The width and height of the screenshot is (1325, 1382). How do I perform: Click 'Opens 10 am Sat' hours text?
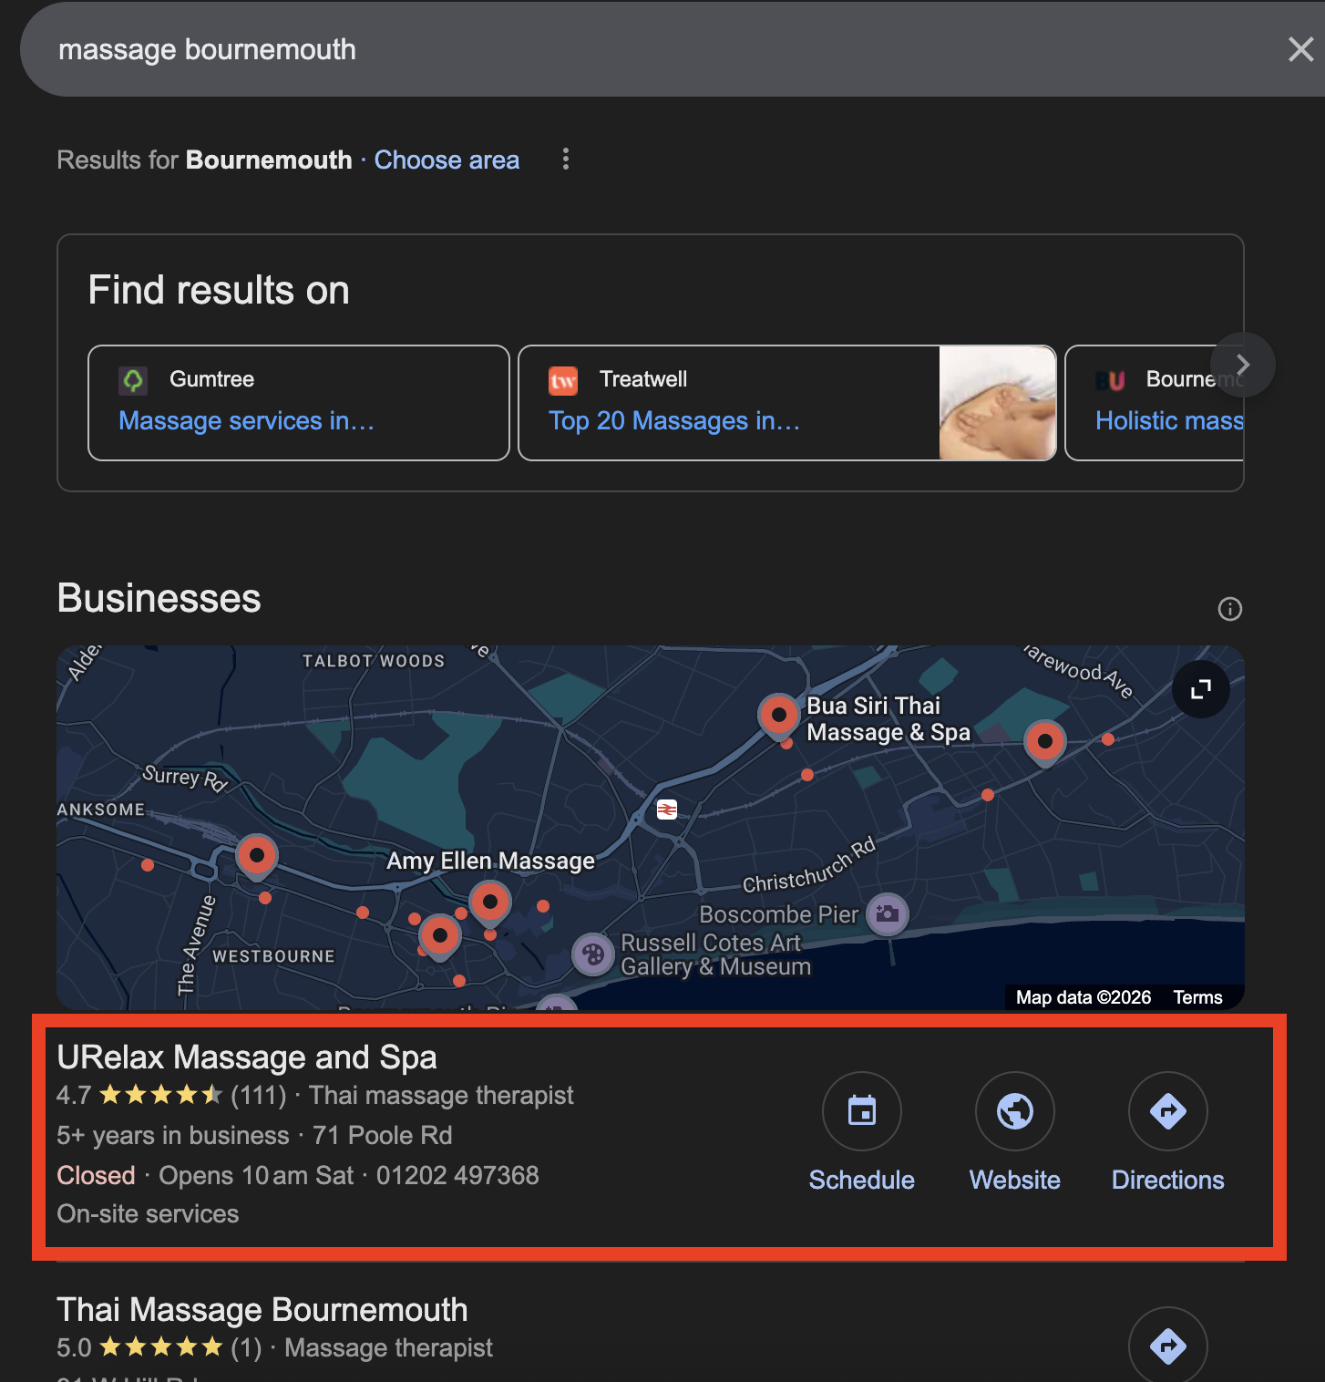click(x=256, y=1175)
